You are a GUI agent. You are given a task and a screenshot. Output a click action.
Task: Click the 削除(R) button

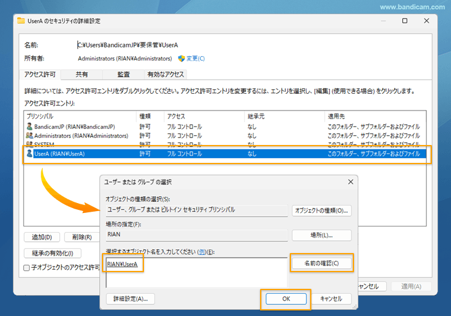(x=82, y=237)
